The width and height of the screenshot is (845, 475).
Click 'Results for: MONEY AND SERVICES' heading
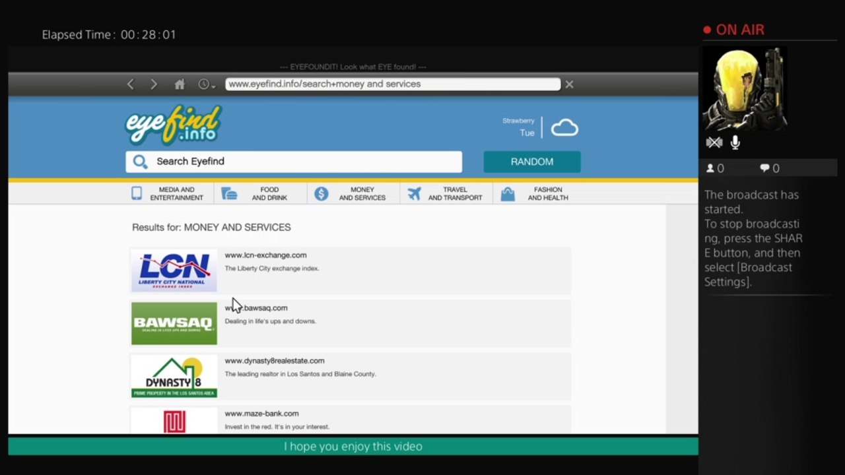[211, 227]
